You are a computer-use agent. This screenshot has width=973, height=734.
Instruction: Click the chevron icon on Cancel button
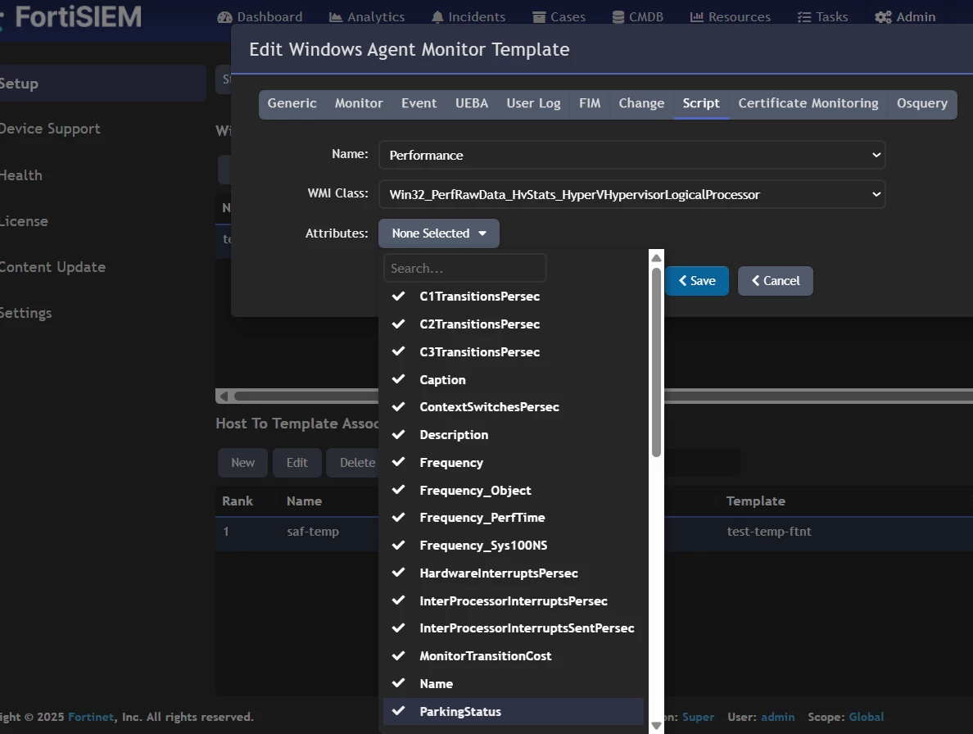point(755,280)
